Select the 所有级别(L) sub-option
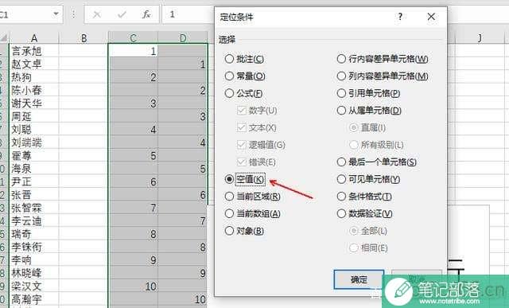Screen dimensions: 509x308 pos(376,145)
